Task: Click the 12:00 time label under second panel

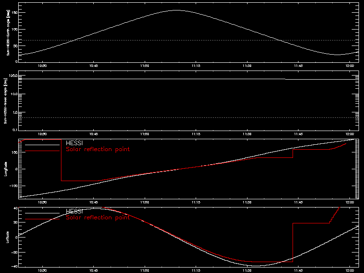Action: click(350, 134)
